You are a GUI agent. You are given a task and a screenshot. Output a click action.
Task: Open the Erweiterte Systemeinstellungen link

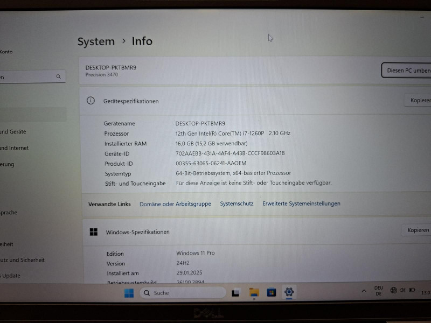[301, 203]
